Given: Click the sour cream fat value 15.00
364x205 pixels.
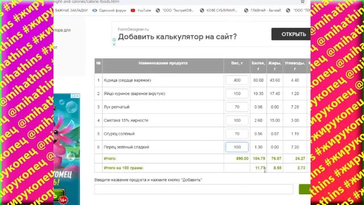Looking at the screenshot, I should 275,120.
